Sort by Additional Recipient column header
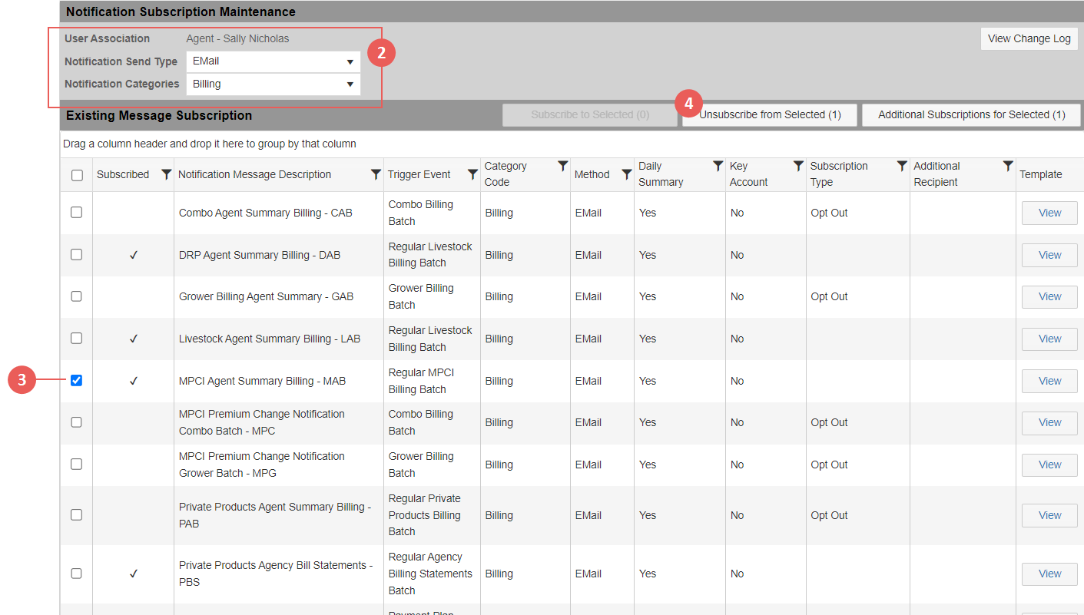Image resolution: width=1084 pixels, height=615 pixels. coord(936,174)
